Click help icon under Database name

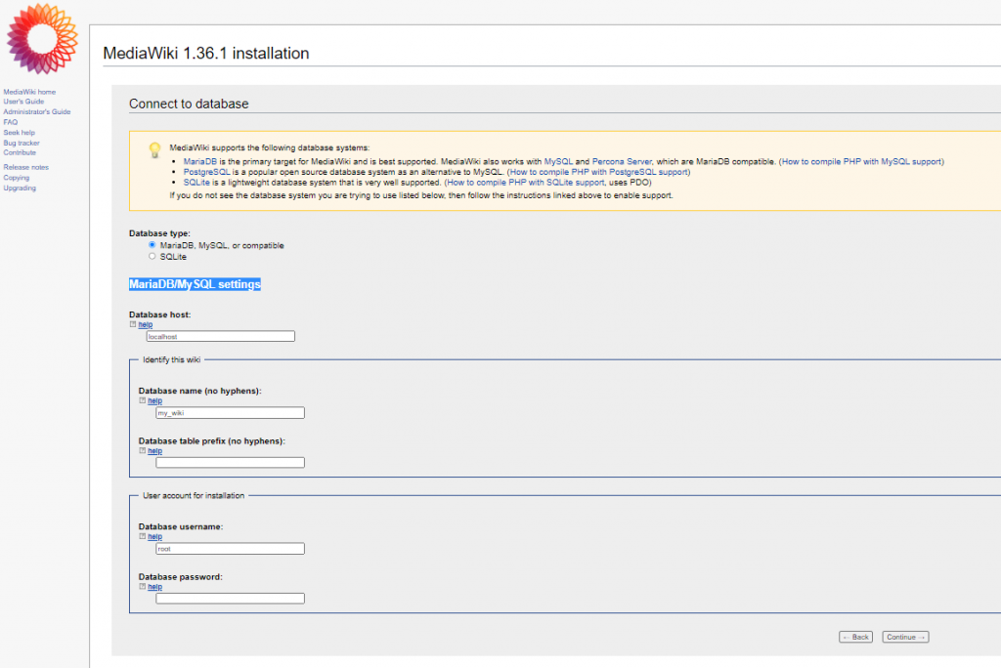[142, 400]
